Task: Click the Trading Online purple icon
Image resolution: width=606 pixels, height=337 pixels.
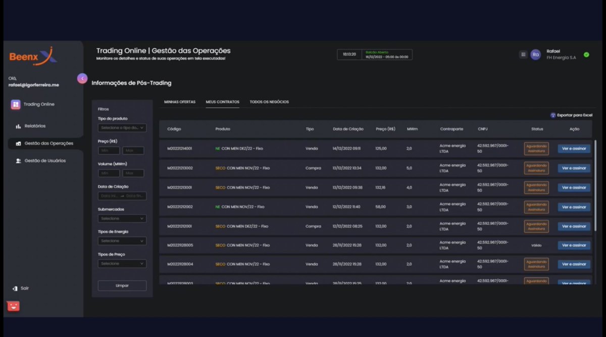Action: click(x=16, y=104)
